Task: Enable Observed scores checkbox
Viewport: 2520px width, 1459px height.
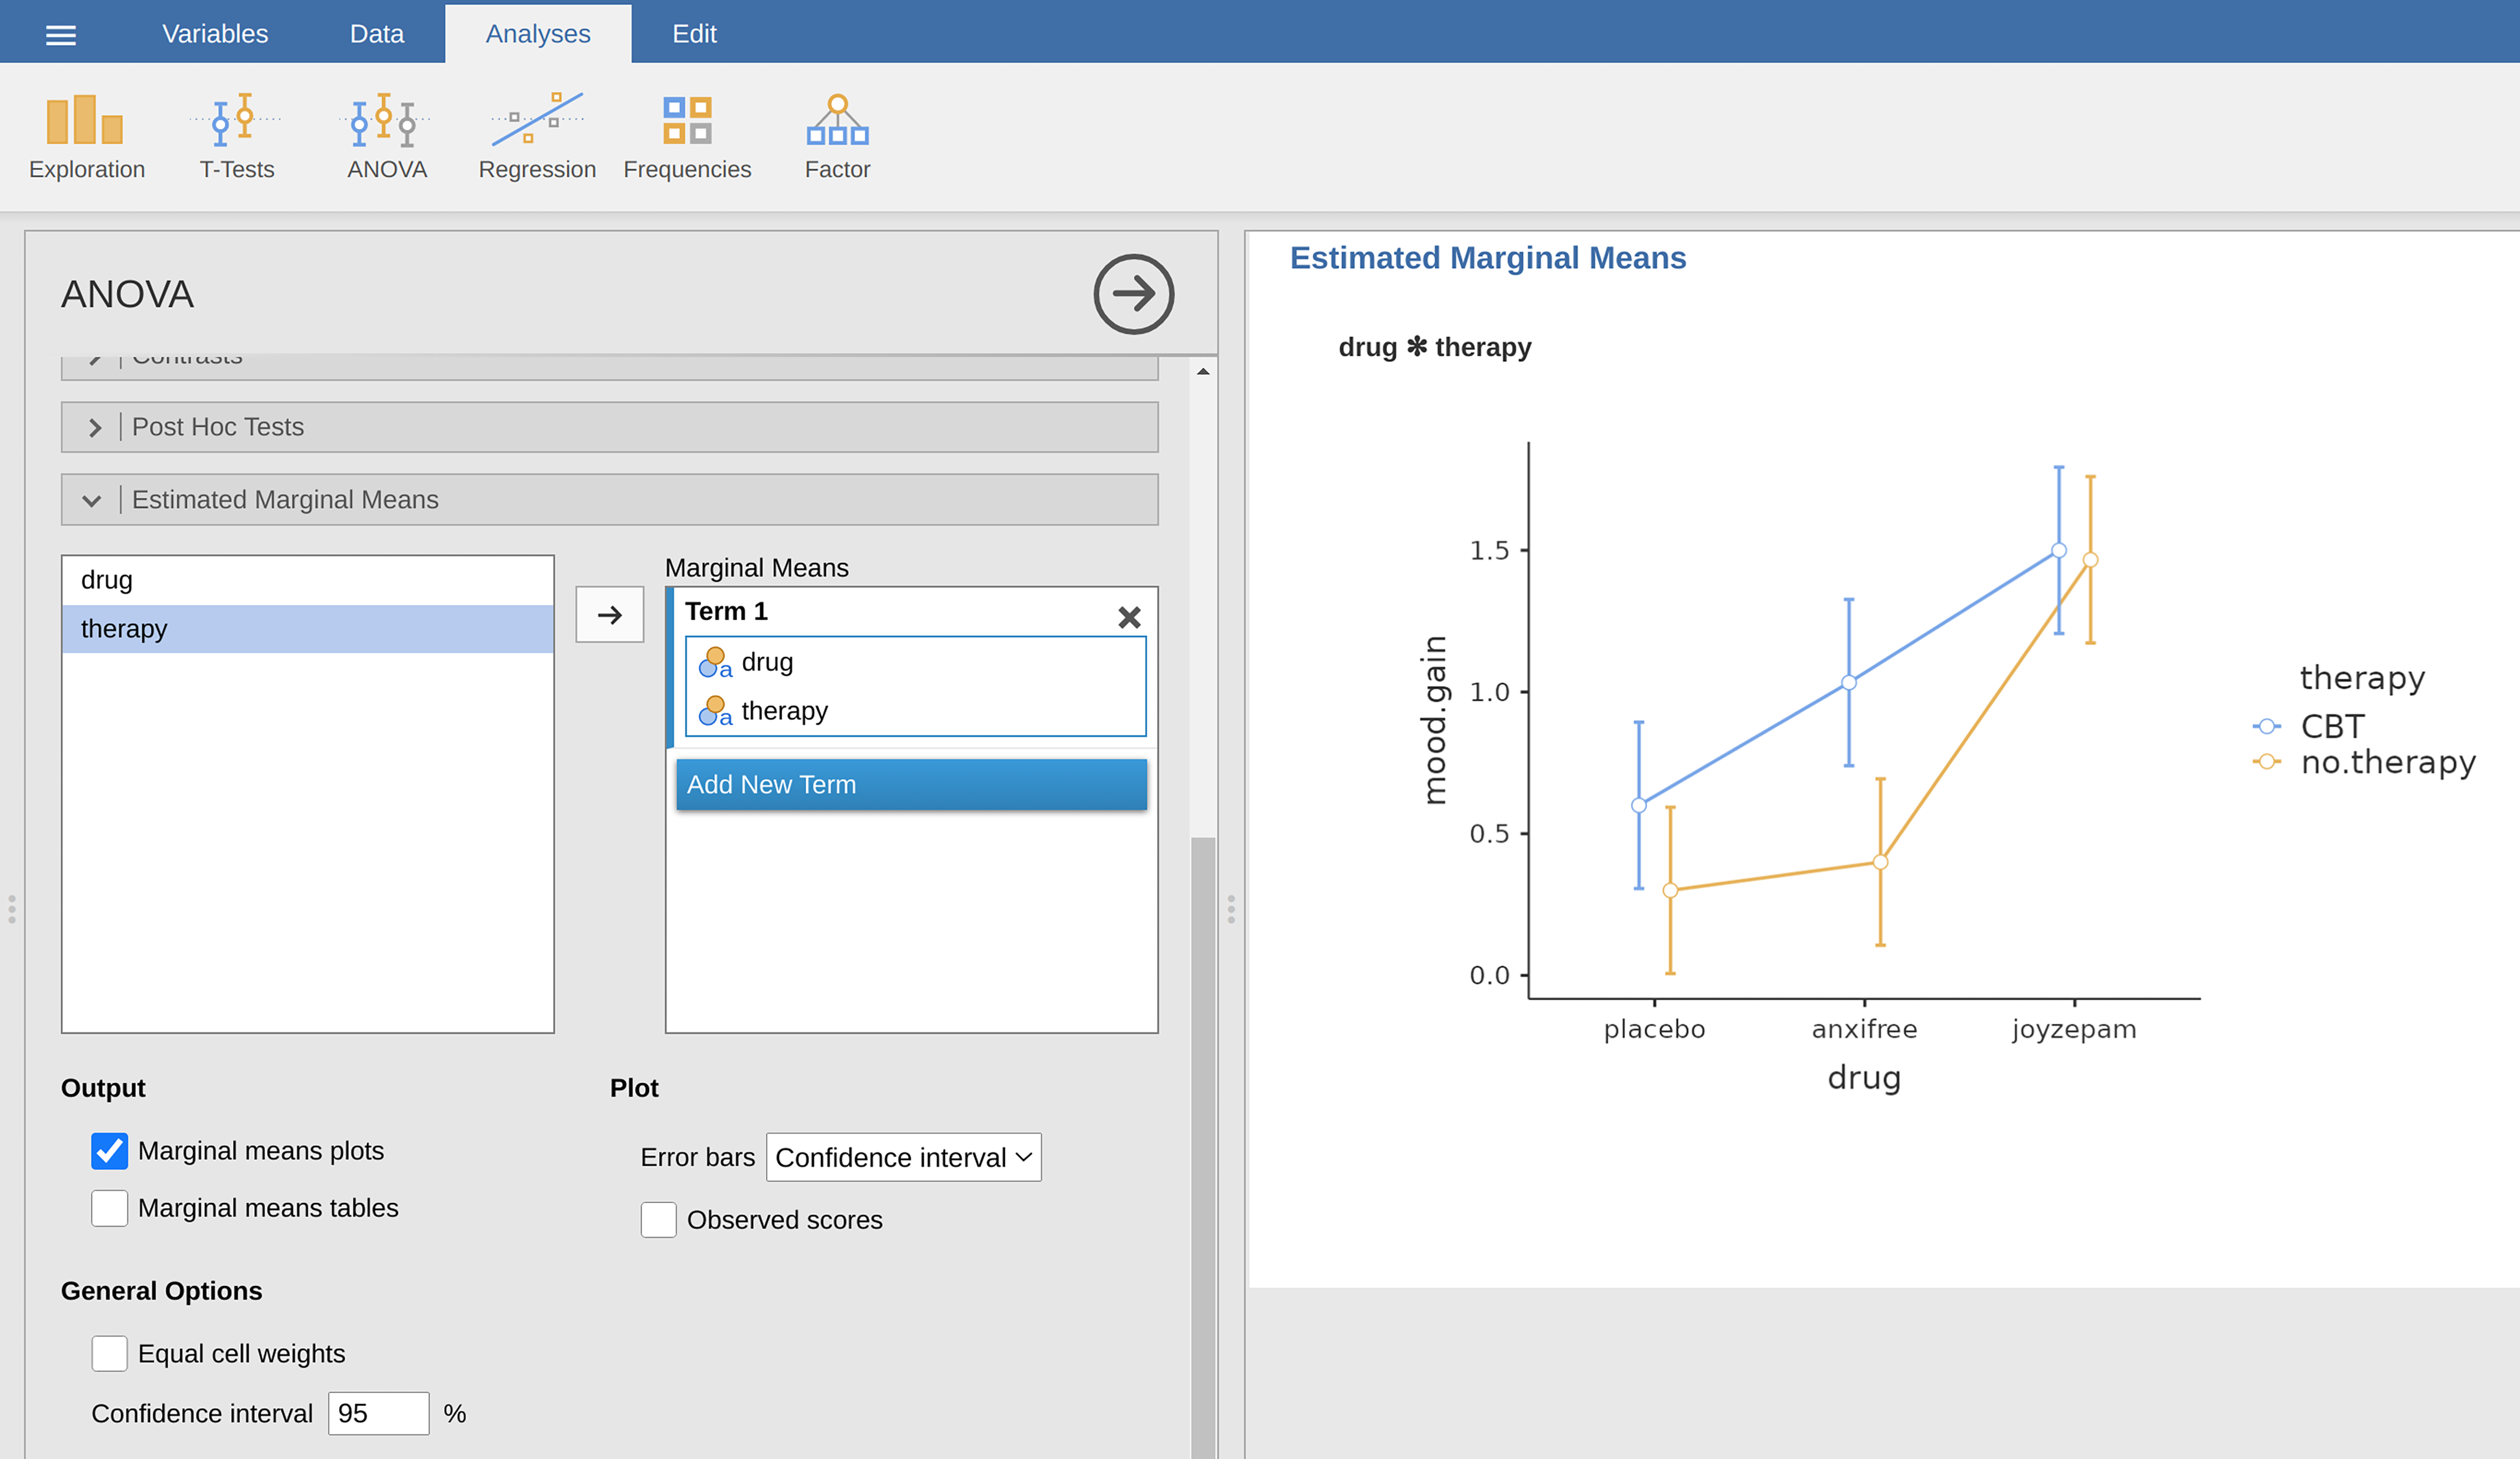Action: pyautogui.click(x=658, y=1220)
